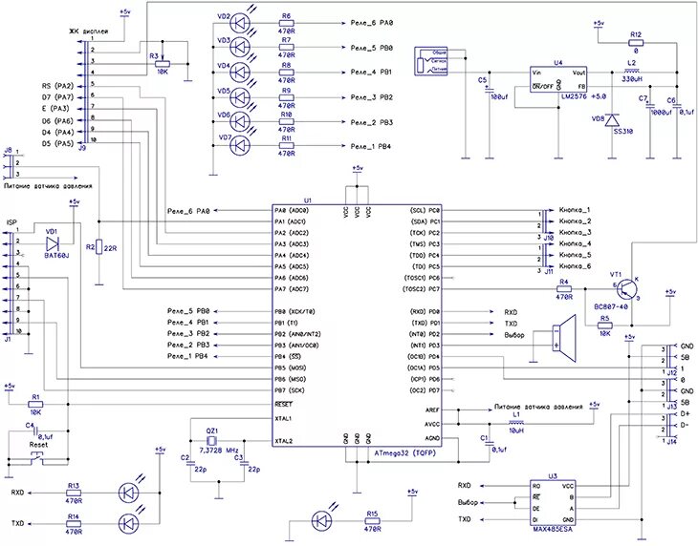Select the 'PA1 (ADC1)' pin label

[x=291, y=221]
